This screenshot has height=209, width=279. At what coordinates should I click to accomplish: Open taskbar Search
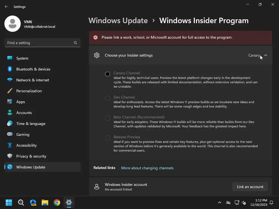(21, 202)
